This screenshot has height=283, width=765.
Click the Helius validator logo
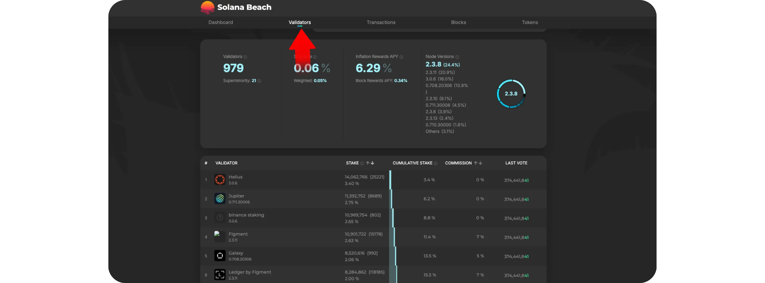click(220, 180)
